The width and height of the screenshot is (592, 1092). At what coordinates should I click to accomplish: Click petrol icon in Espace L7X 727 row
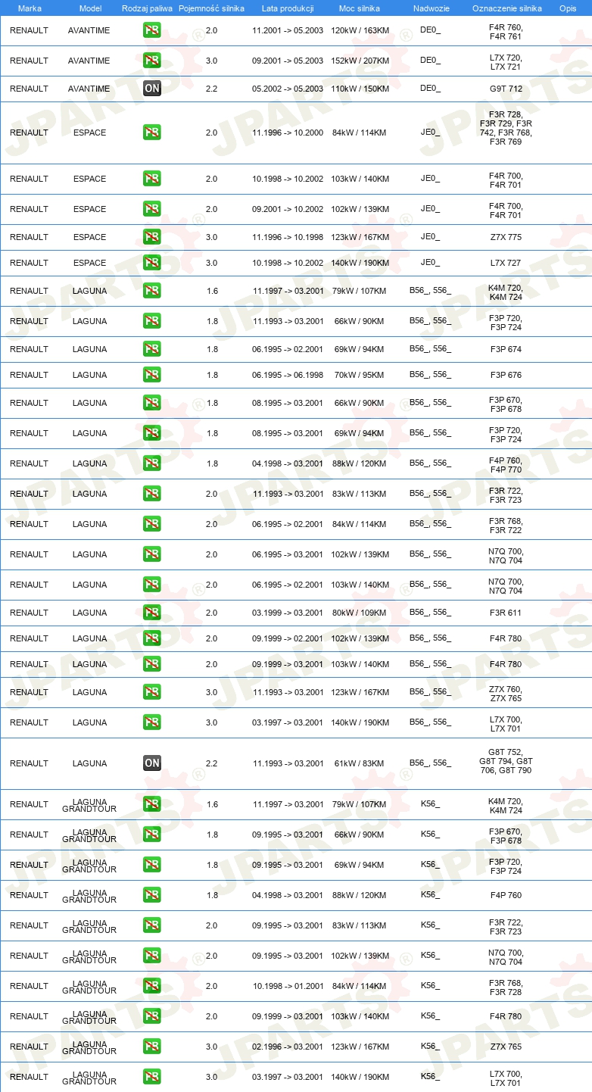pos(152,263)
